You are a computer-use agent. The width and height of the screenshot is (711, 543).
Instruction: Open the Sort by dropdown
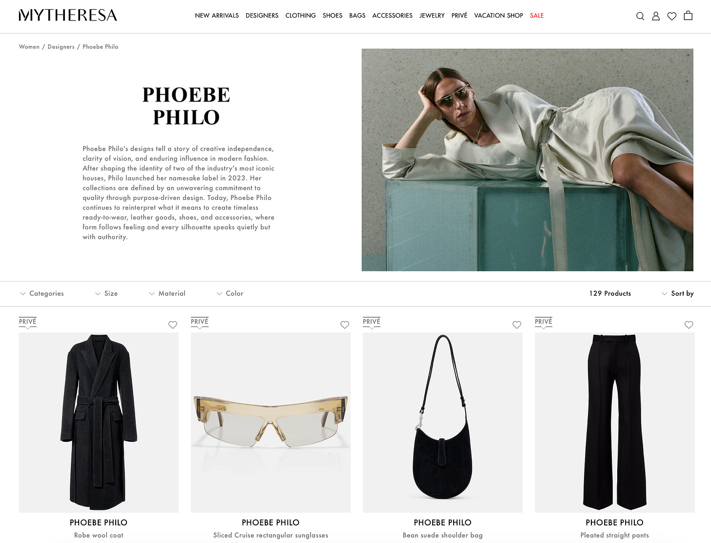[x=678, y=293]
